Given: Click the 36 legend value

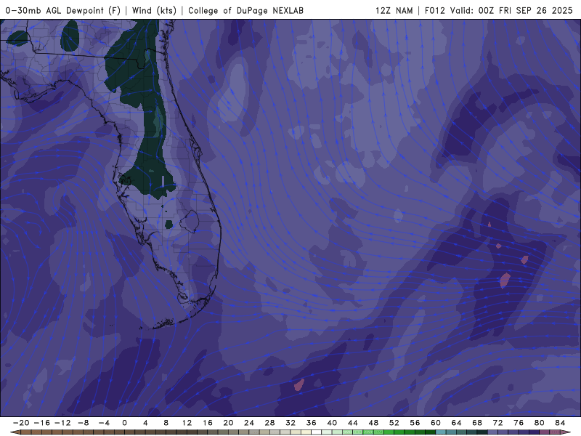Looking at the screenshot, I should [x=312, y=423].
